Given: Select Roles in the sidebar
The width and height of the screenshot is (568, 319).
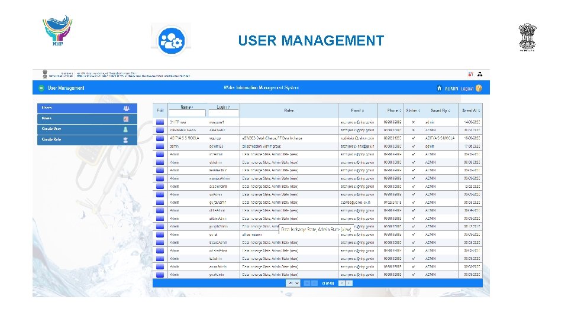Looking at the screenshot, I should (x=87, y=119).
